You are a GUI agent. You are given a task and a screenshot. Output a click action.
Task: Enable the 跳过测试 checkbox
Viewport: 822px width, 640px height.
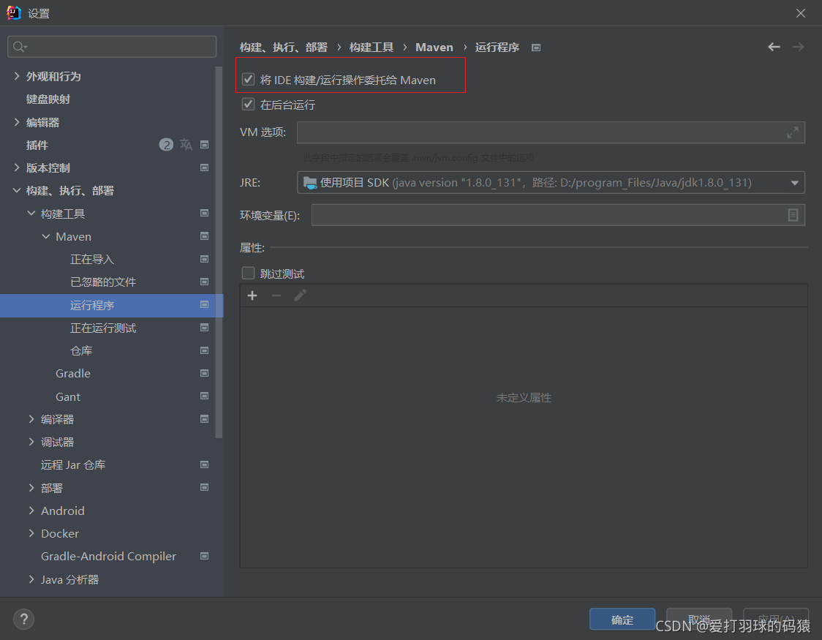(x=248, y=273)
